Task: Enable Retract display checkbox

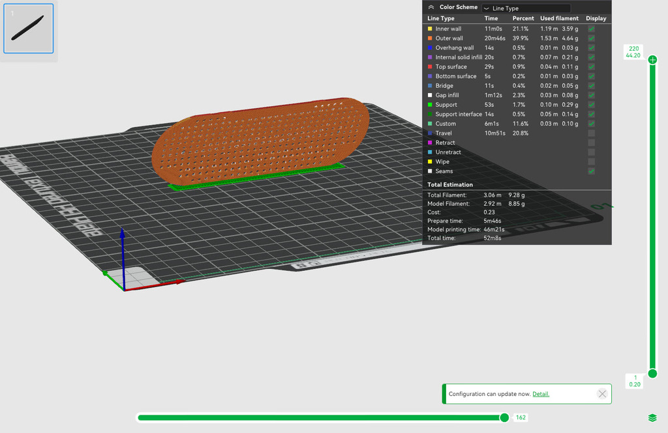Action: click(x=591, y=143)
